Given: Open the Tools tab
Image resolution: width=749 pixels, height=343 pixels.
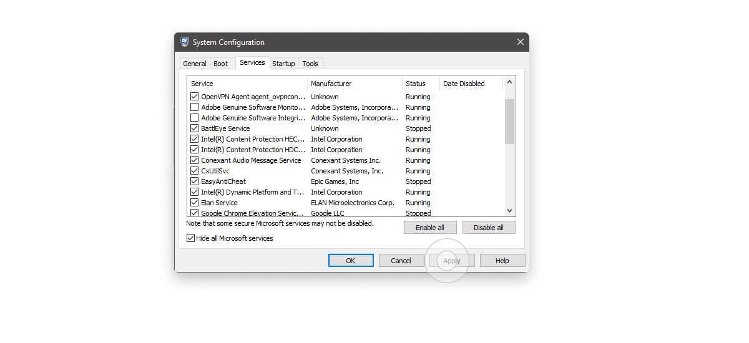Looking at the screenshot, I should pos(310,64).
